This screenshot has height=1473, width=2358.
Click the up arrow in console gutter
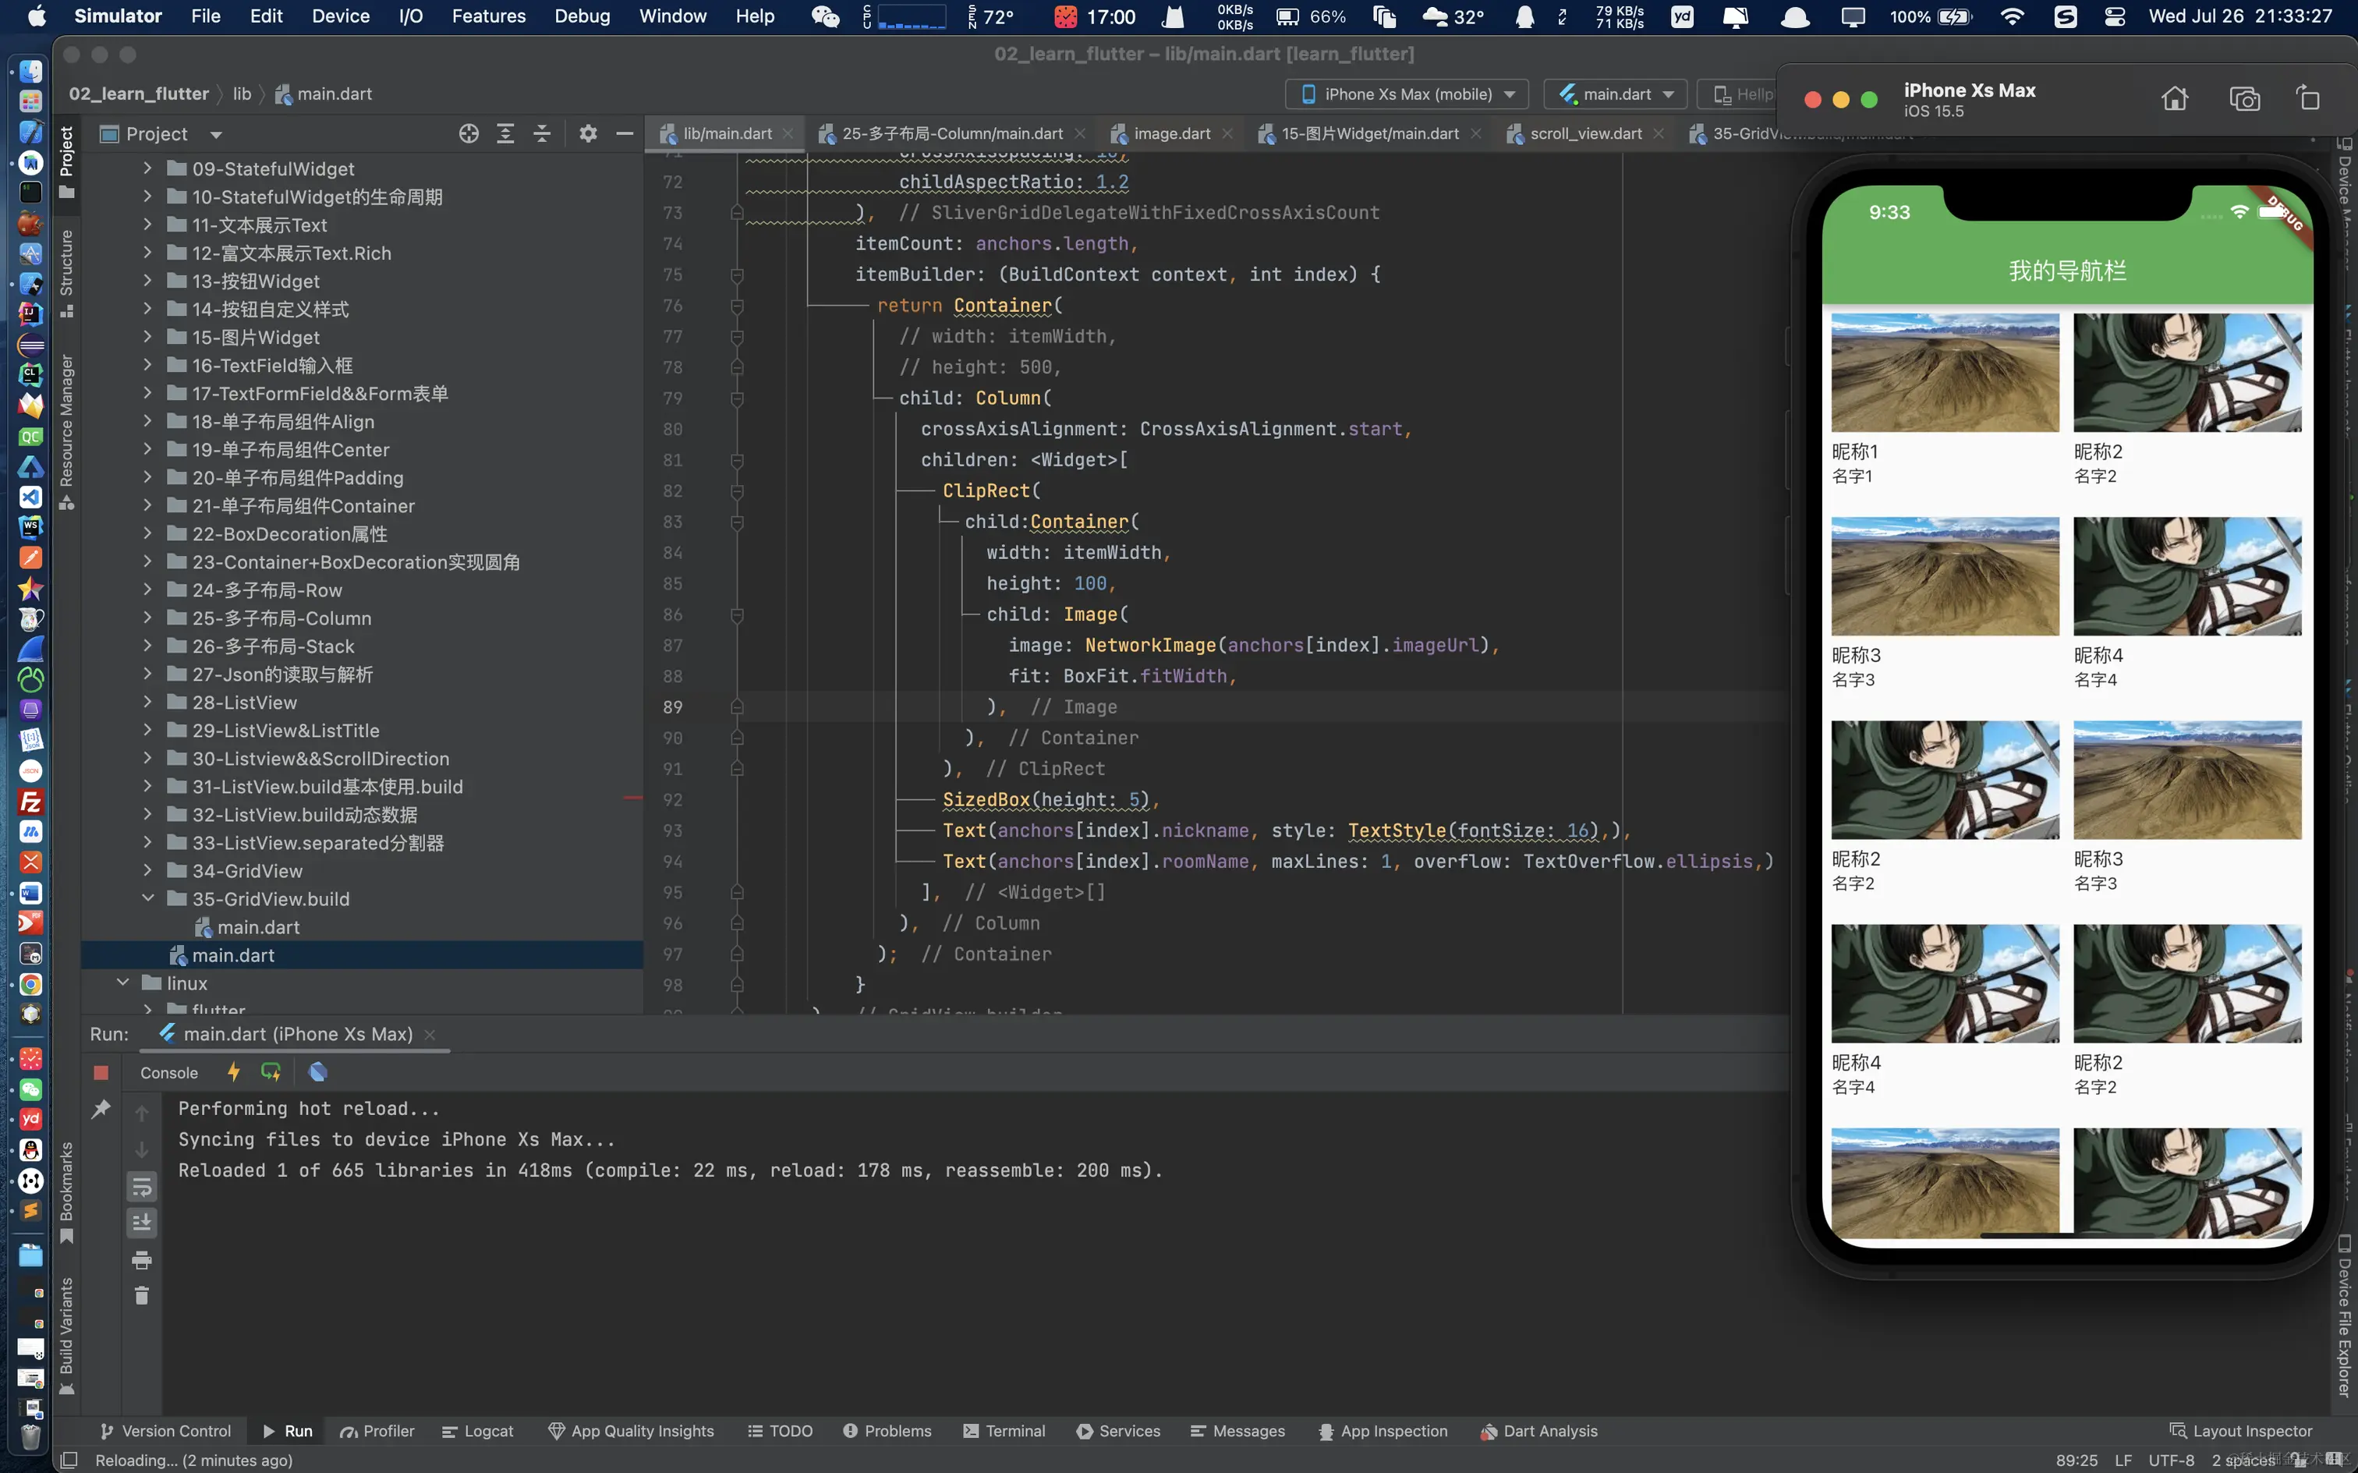tap(142, 1113)
